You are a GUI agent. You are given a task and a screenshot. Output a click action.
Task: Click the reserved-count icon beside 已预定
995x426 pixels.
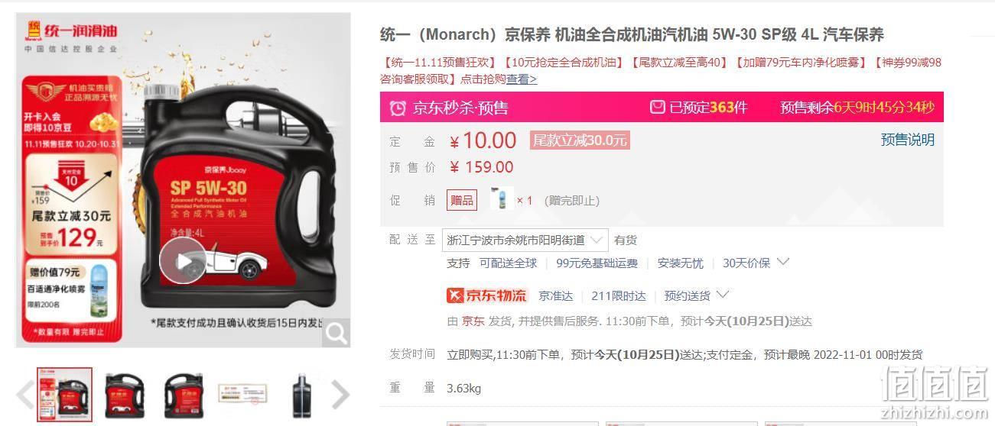pos(657,107)
